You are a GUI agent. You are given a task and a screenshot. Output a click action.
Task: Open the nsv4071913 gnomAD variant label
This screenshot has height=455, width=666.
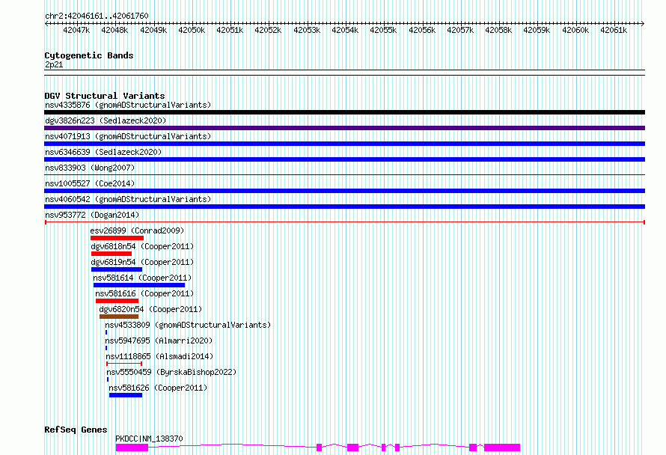[x=128, y=136]
